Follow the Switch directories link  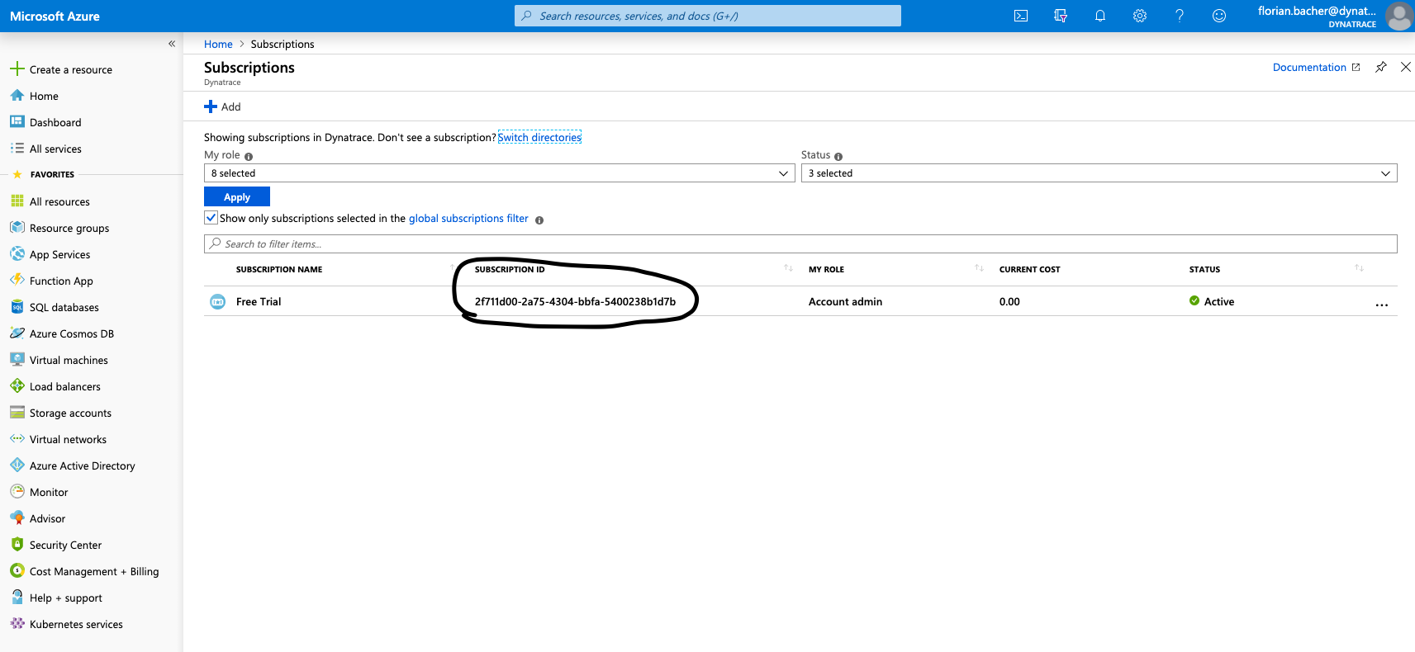click(x=539, y=137)
